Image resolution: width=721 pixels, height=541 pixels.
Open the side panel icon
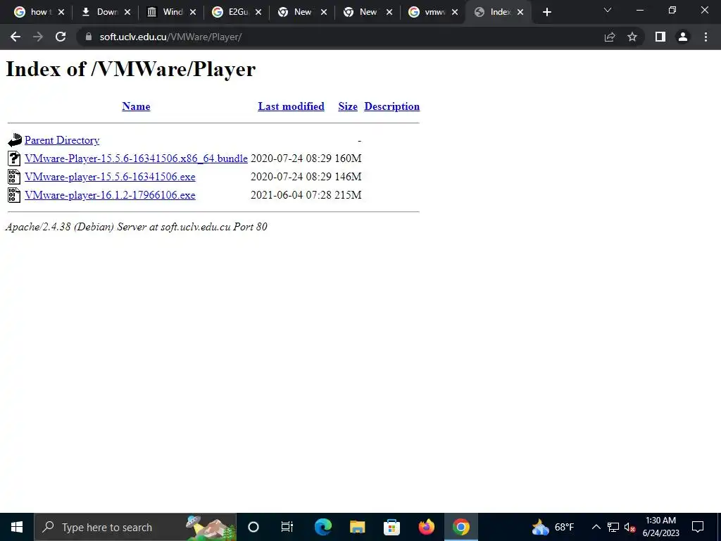(x=660, y=37)
